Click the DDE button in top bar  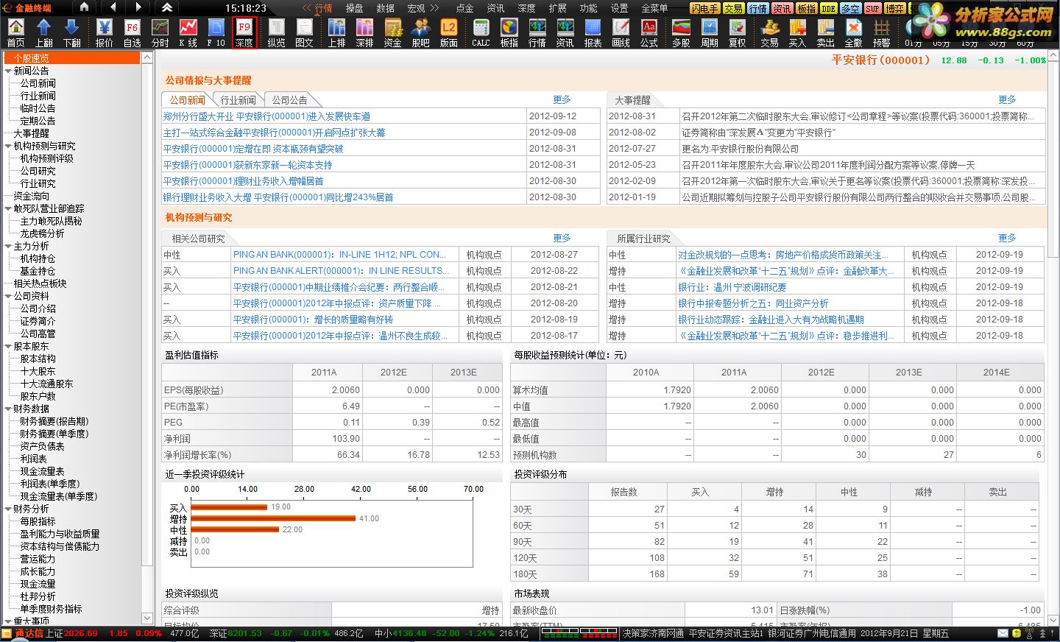828,8
